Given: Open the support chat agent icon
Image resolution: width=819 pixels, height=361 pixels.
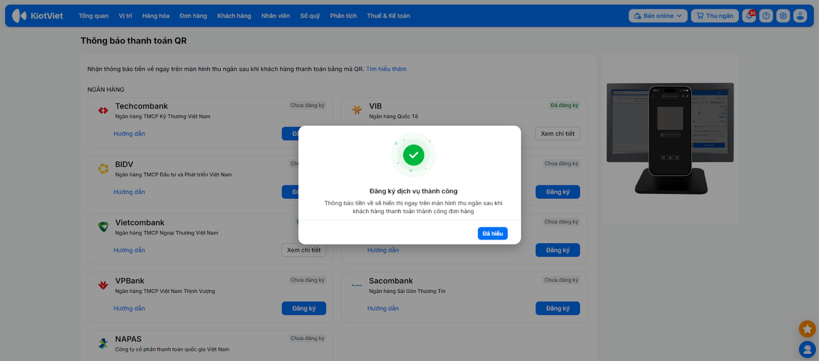Looking at the screenshot, I should (x=807, y=350).
